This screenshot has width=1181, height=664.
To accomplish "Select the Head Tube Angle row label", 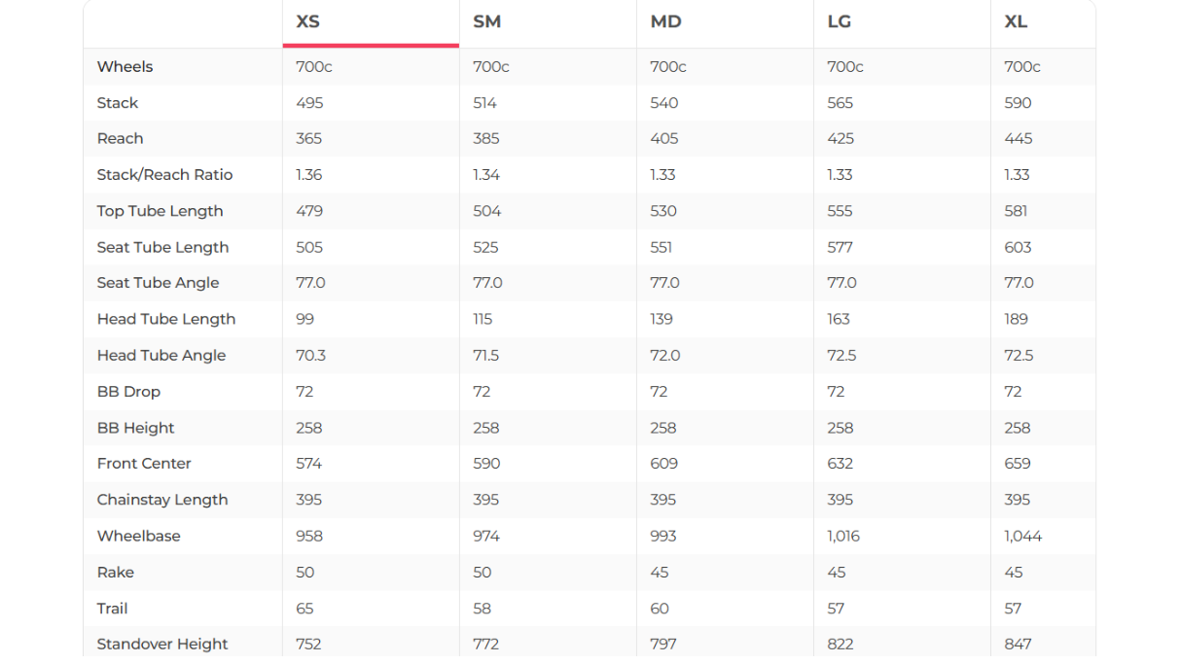I will [161, 356].
